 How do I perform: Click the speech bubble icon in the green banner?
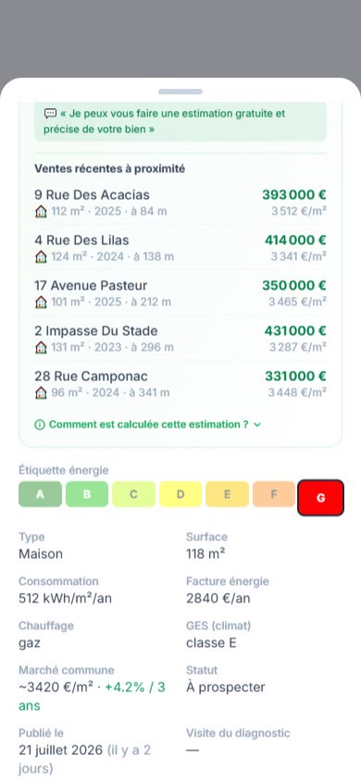click(x=50, y=113)
